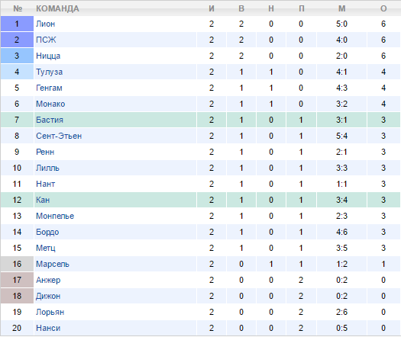This screenshot has height=337, width=401.
Task: Open the ПСЖ team link
Action: [x=46, y=40]
